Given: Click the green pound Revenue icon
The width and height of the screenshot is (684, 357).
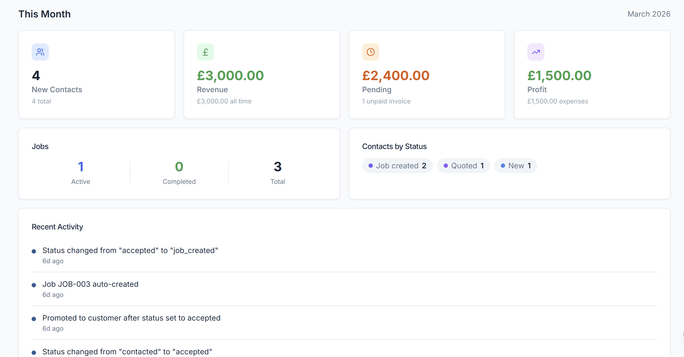Looking at the screenshot, I should [205, 52].
